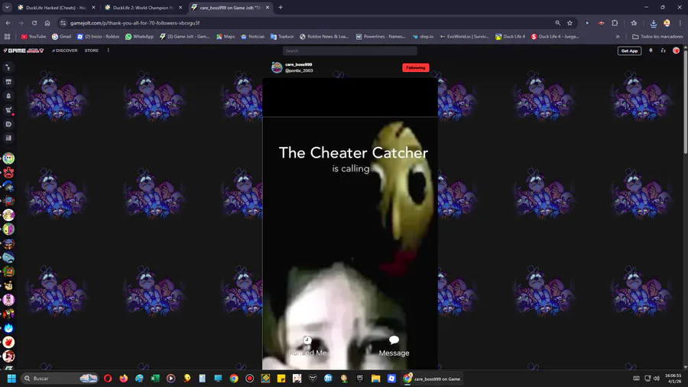
Task: Click the Message button in the call image
Action: point(394,346)
